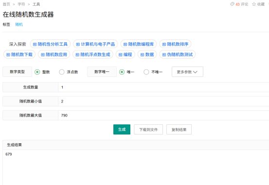The height and width of the screenshot is (185, 269).
Task: Select the 不唯一 radio button
Action: coord(146,72)
